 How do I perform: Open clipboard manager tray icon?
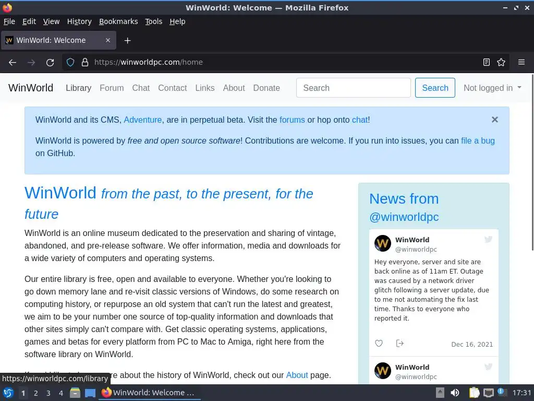474,393
